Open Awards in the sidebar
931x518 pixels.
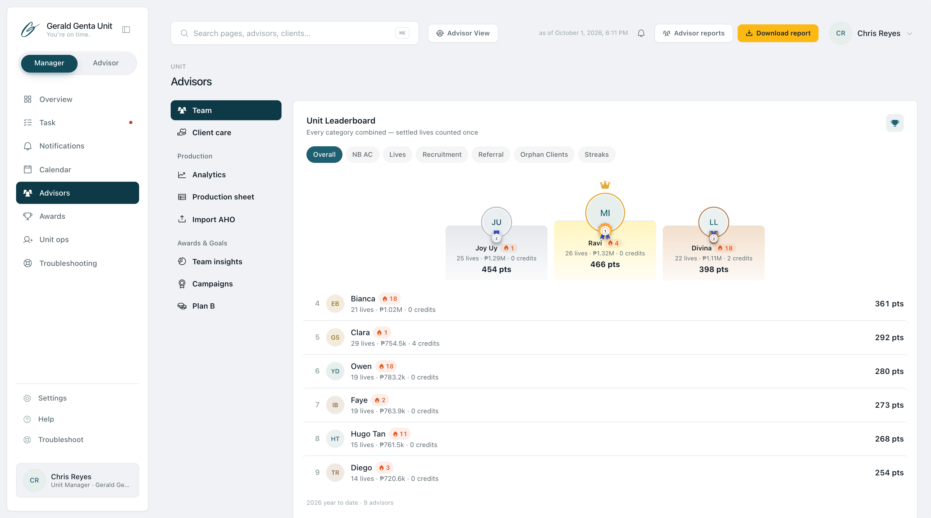click(x=77, y=216)
